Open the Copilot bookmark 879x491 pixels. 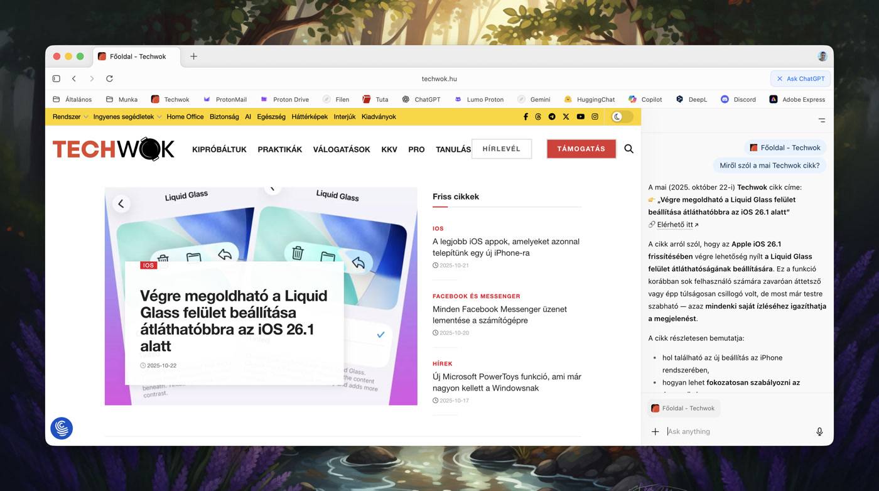click(x=645, y=99)
